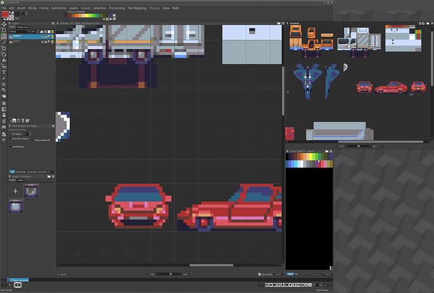Adjust the layer opacity stepper arrows
434x293 pixels.
click(x=38, y=31)
